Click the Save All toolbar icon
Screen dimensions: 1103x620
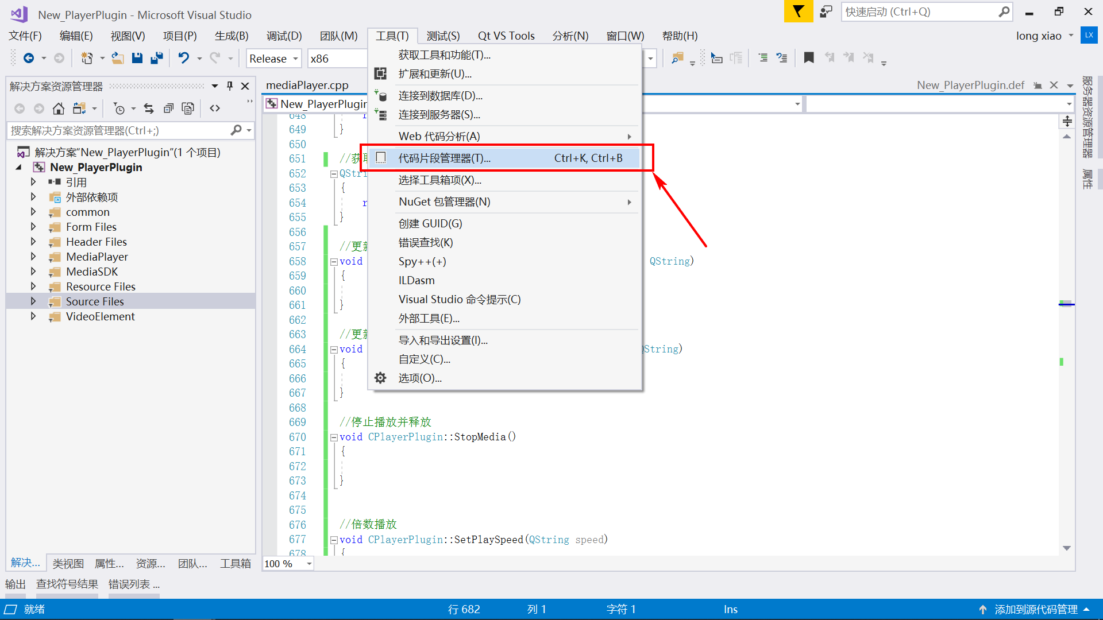point(156,58)
